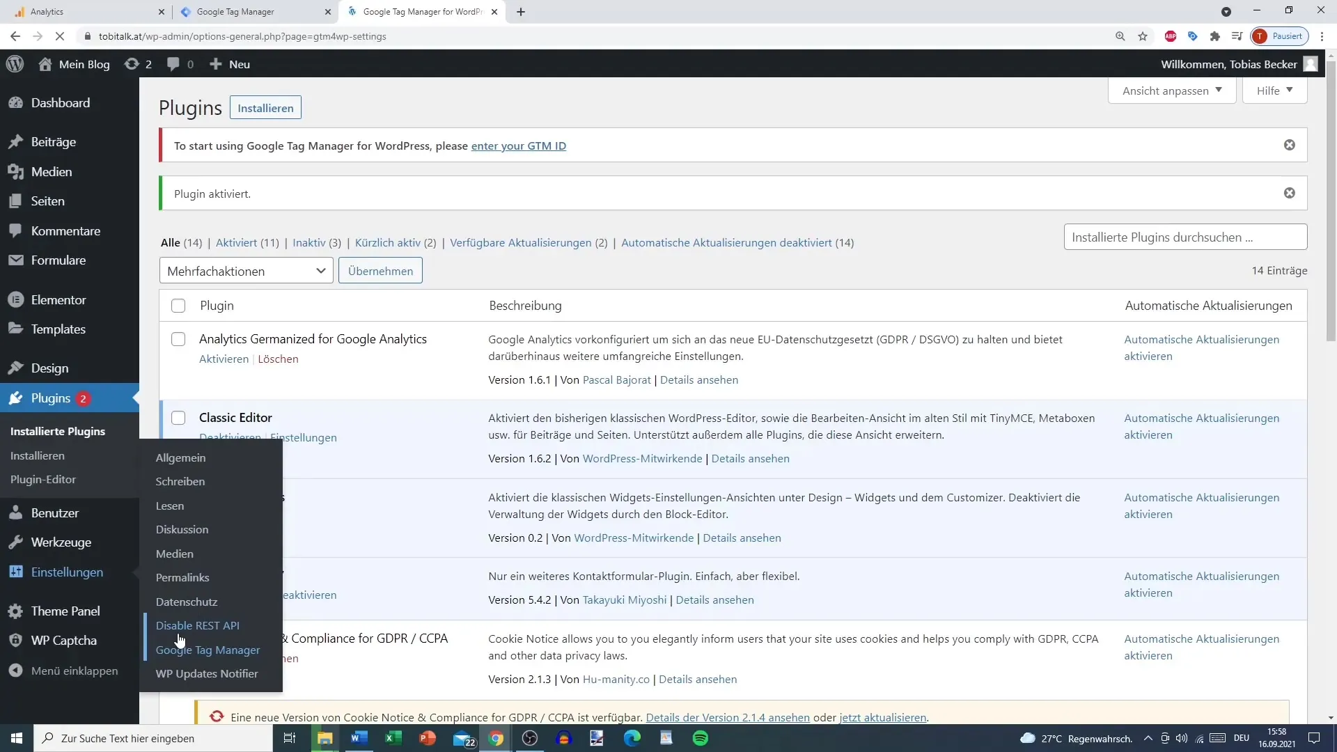Open the WordPress logo menu
Image resolution: width=1337 pixels, height=752 pixels.
15,64
